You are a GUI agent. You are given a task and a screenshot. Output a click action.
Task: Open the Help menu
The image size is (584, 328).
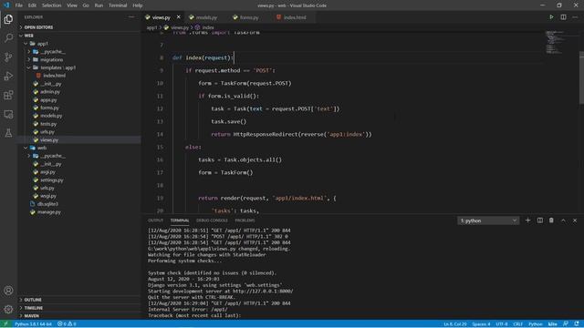pyautogui.click(x=138, y=5)
